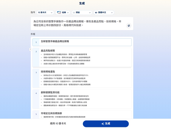Screen dimensions: 171x128
Task: Click the prompt text box about 智慧手錶
Action: pos(82,24)
